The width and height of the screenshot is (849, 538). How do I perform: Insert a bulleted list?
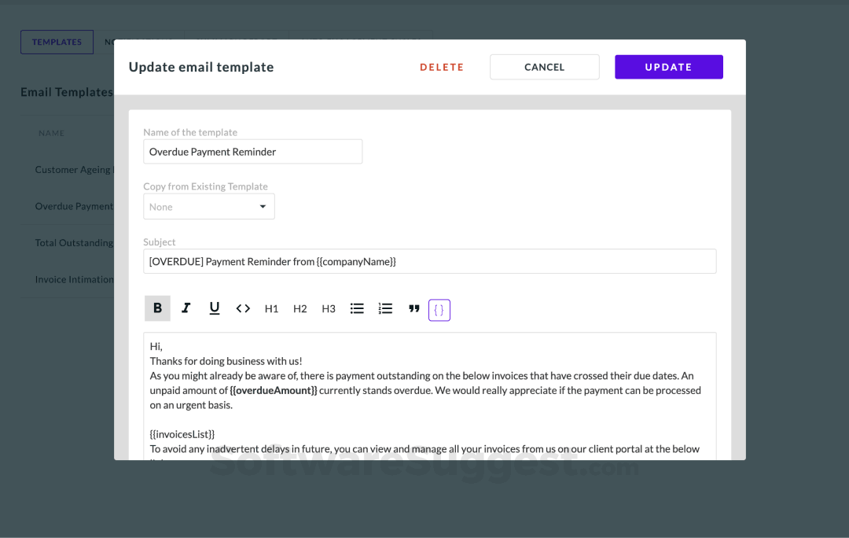pos(357,308)
